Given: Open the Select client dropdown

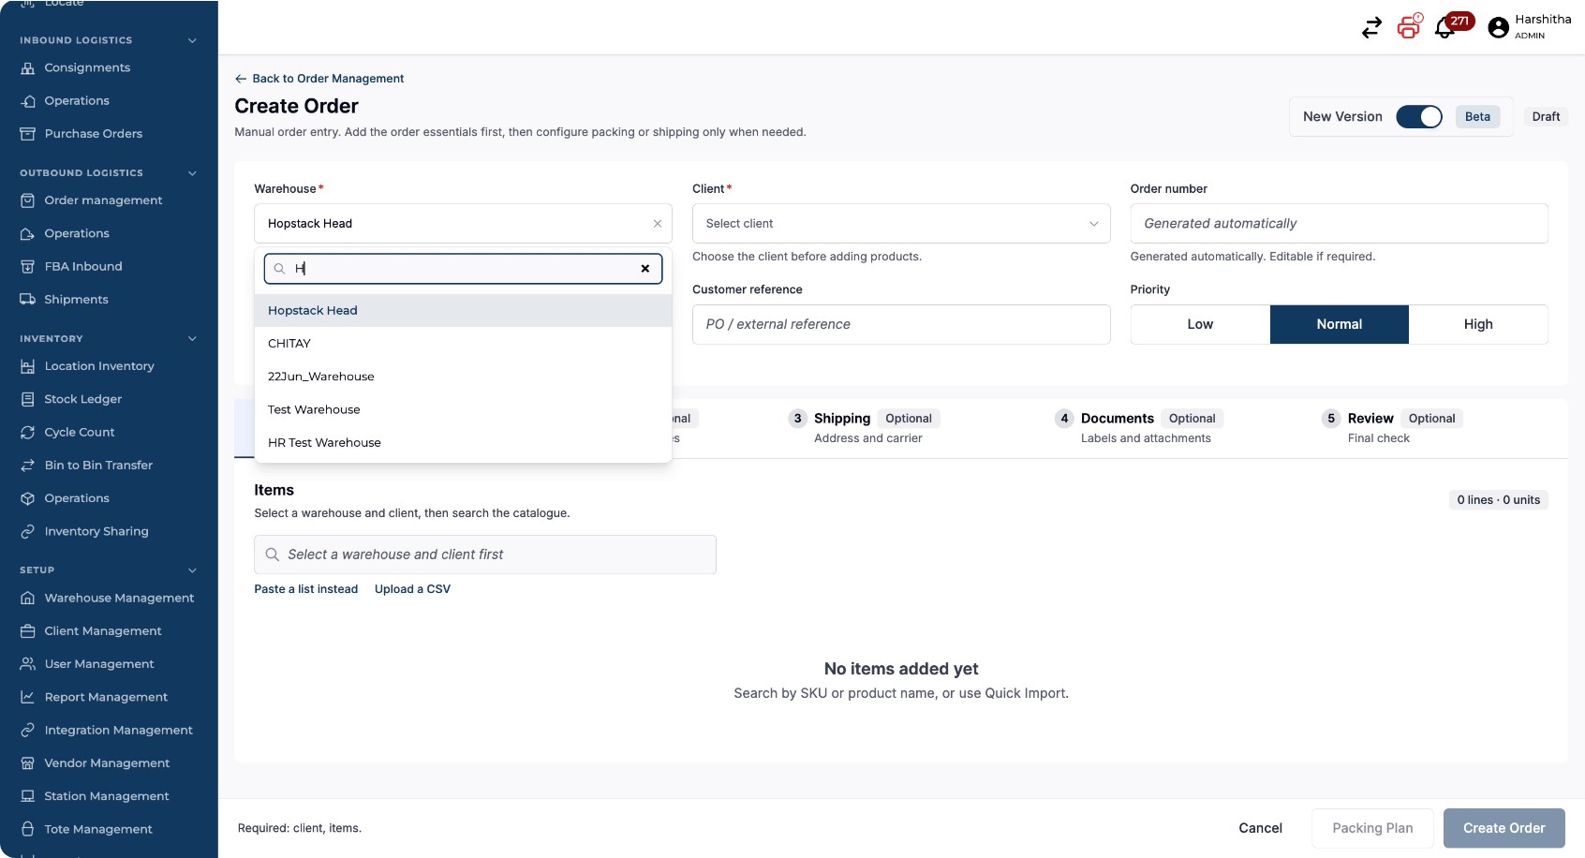Looking at the screenshot, I should click(x=901, y=224).
